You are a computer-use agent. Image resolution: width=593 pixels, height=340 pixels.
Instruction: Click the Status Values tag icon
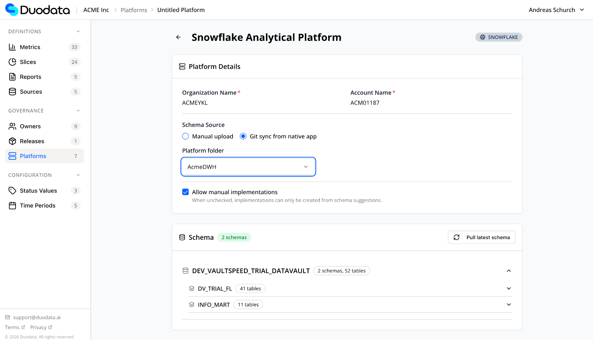click(x=12, y=191)
